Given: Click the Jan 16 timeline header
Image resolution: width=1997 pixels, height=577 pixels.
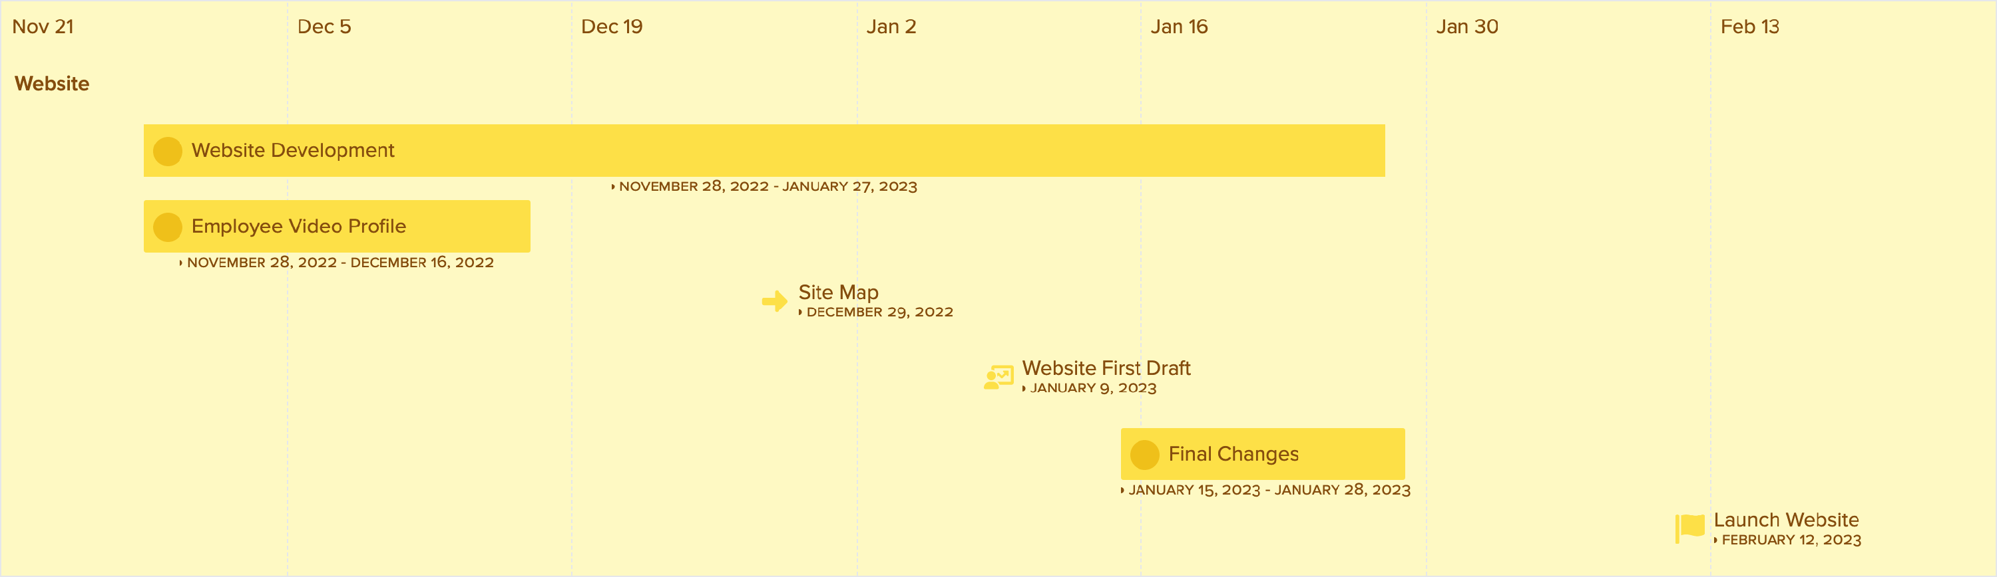Looking at the screenshot, I should (1178, 27).
